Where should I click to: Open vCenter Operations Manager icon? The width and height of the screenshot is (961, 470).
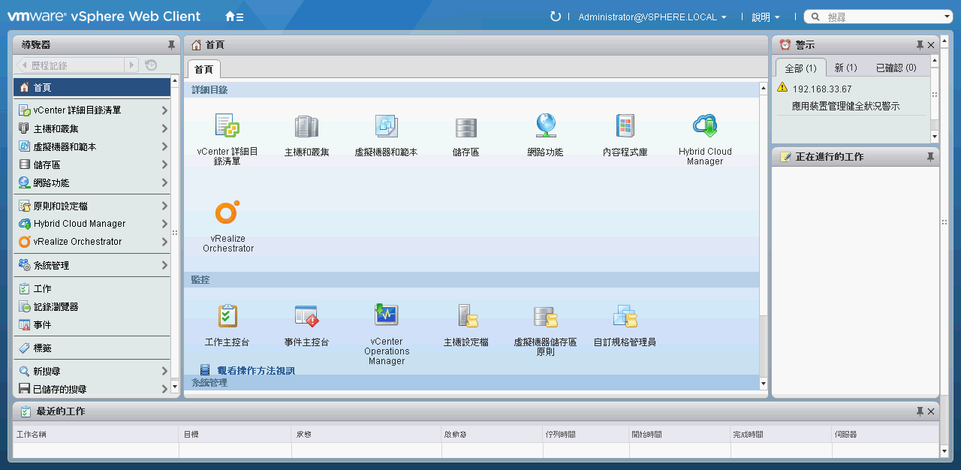coord(387,315)
